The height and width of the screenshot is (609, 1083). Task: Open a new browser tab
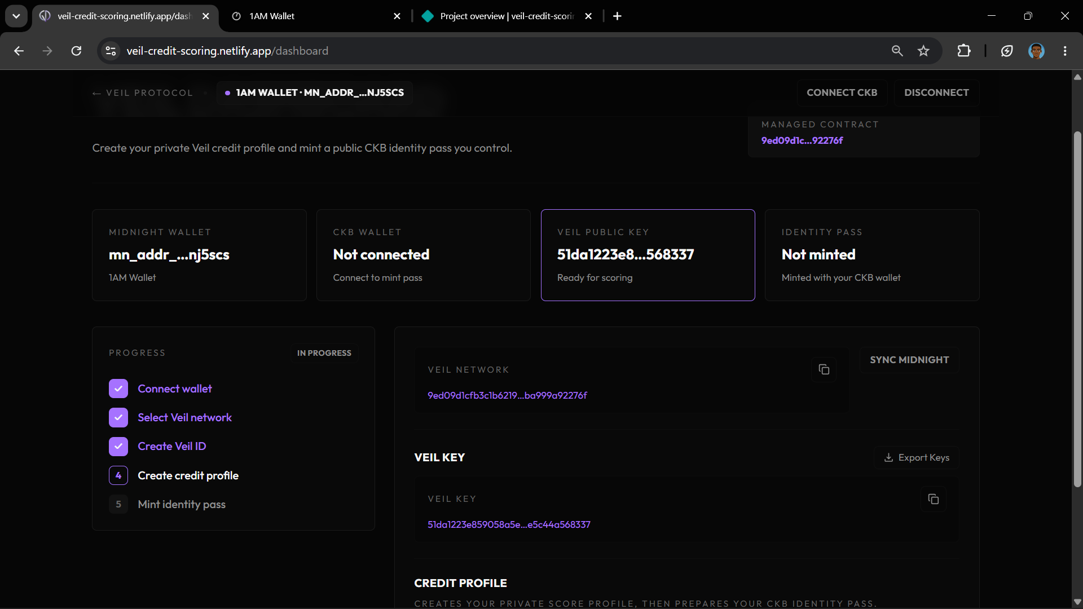(617, 16)
